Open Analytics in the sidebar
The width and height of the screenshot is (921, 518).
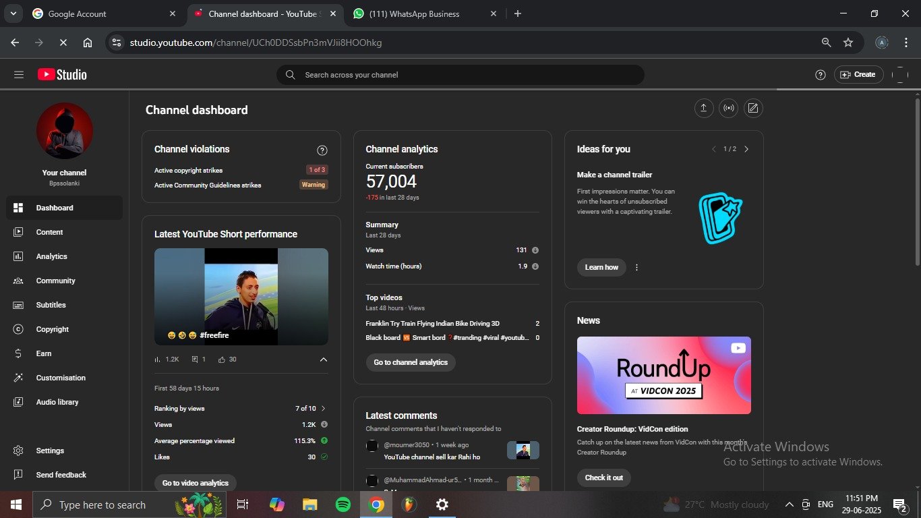point(64,256)
